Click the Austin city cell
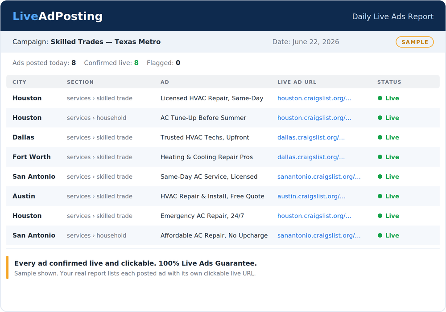 [x=24, y=196]
